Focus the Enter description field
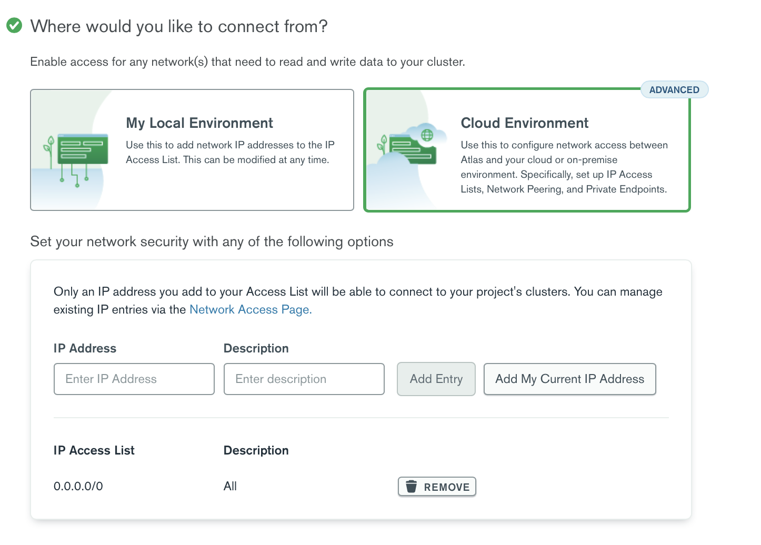Image resolution: width=761 pixels, height=545 pixels. [304, 379]
